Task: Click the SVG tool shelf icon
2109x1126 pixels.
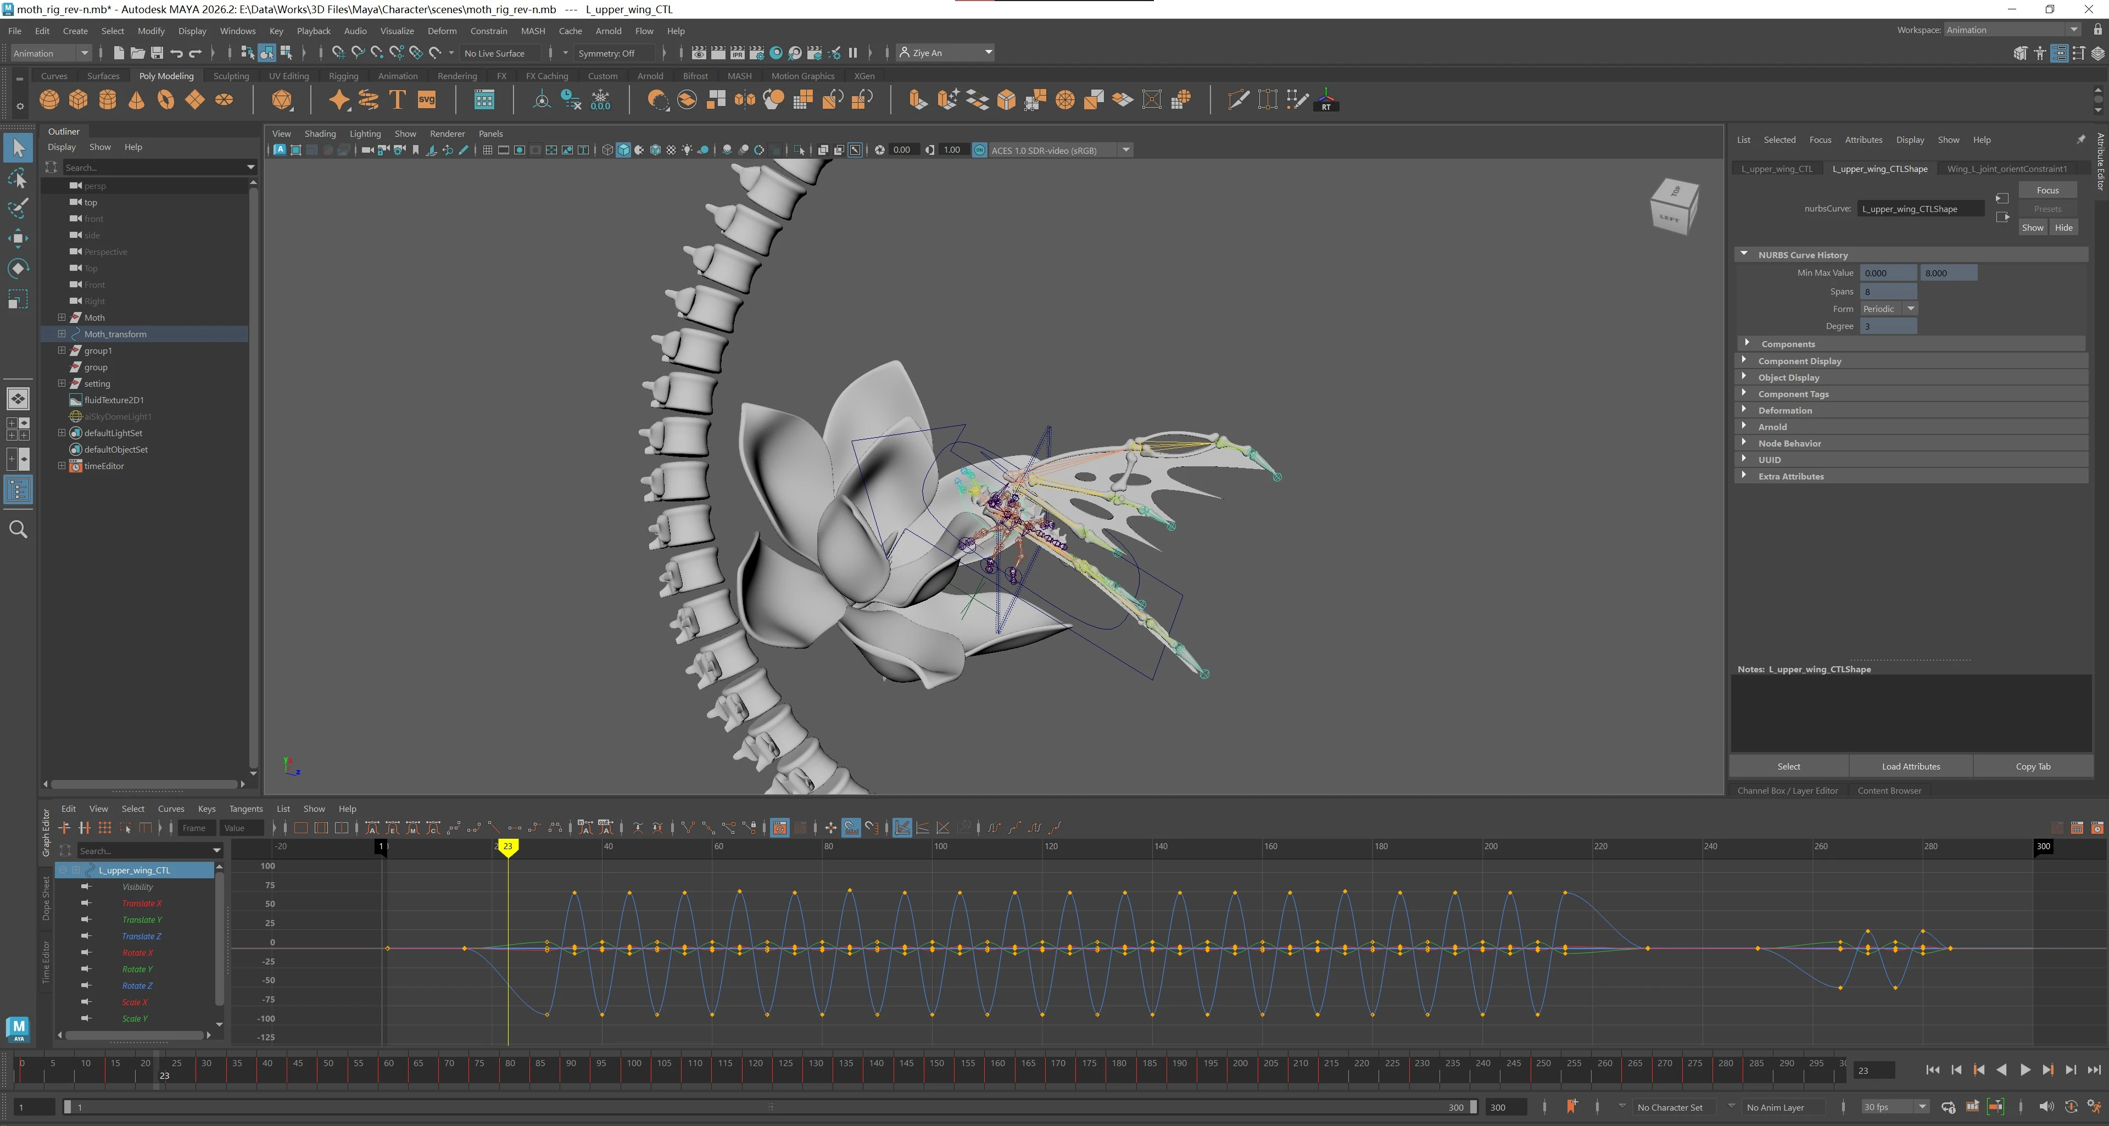Action: point(427,100)
